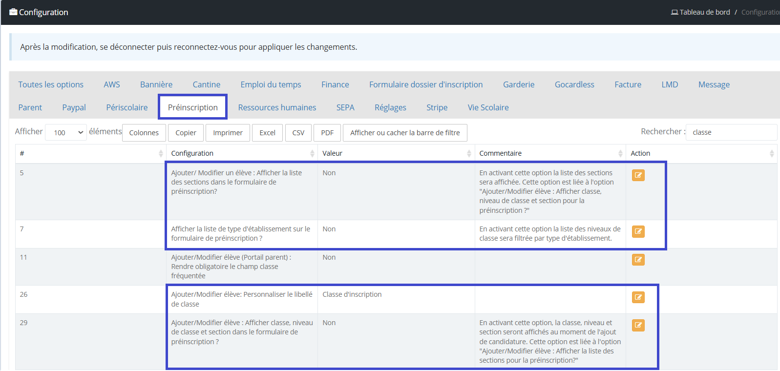Image resolution: width=780 pixels, height=371 pixels.
Task: Select the Message tab
Action: (x=714, y=84)
